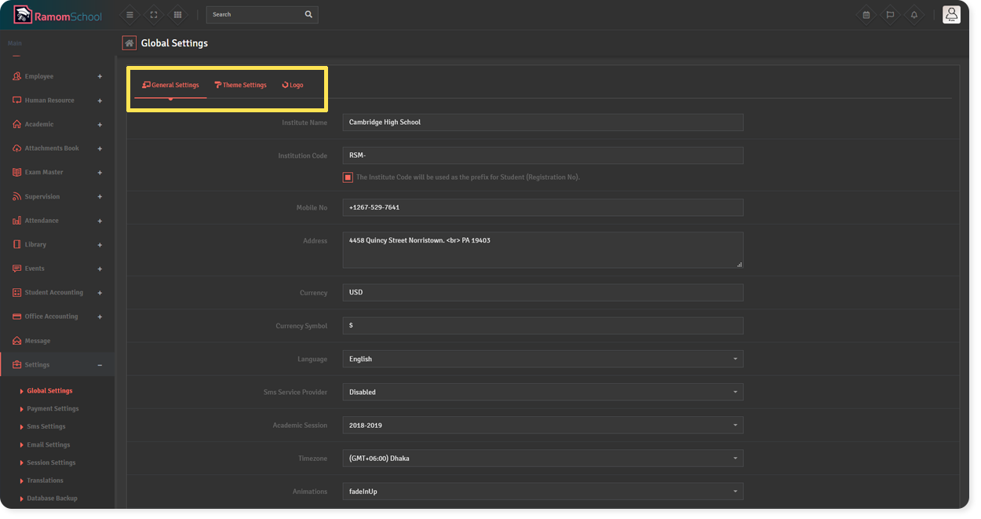Open the Sms Service Provider dropdown
This screenshot has width=981, height=519.
pyautogui.click(x=542, y=392)
